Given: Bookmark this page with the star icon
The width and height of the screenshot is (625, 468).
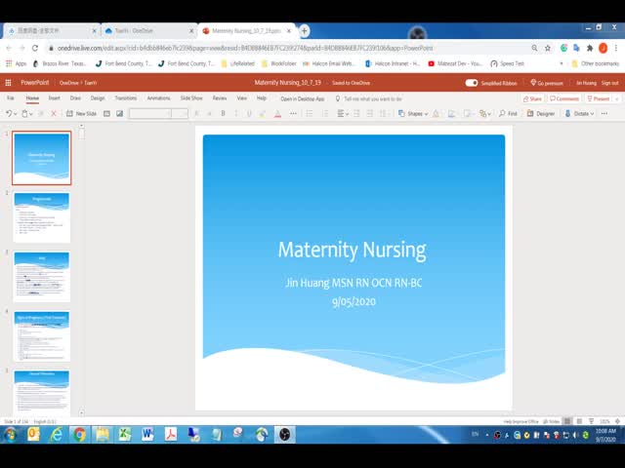Looking at the screenshot, I should [548, 48].
